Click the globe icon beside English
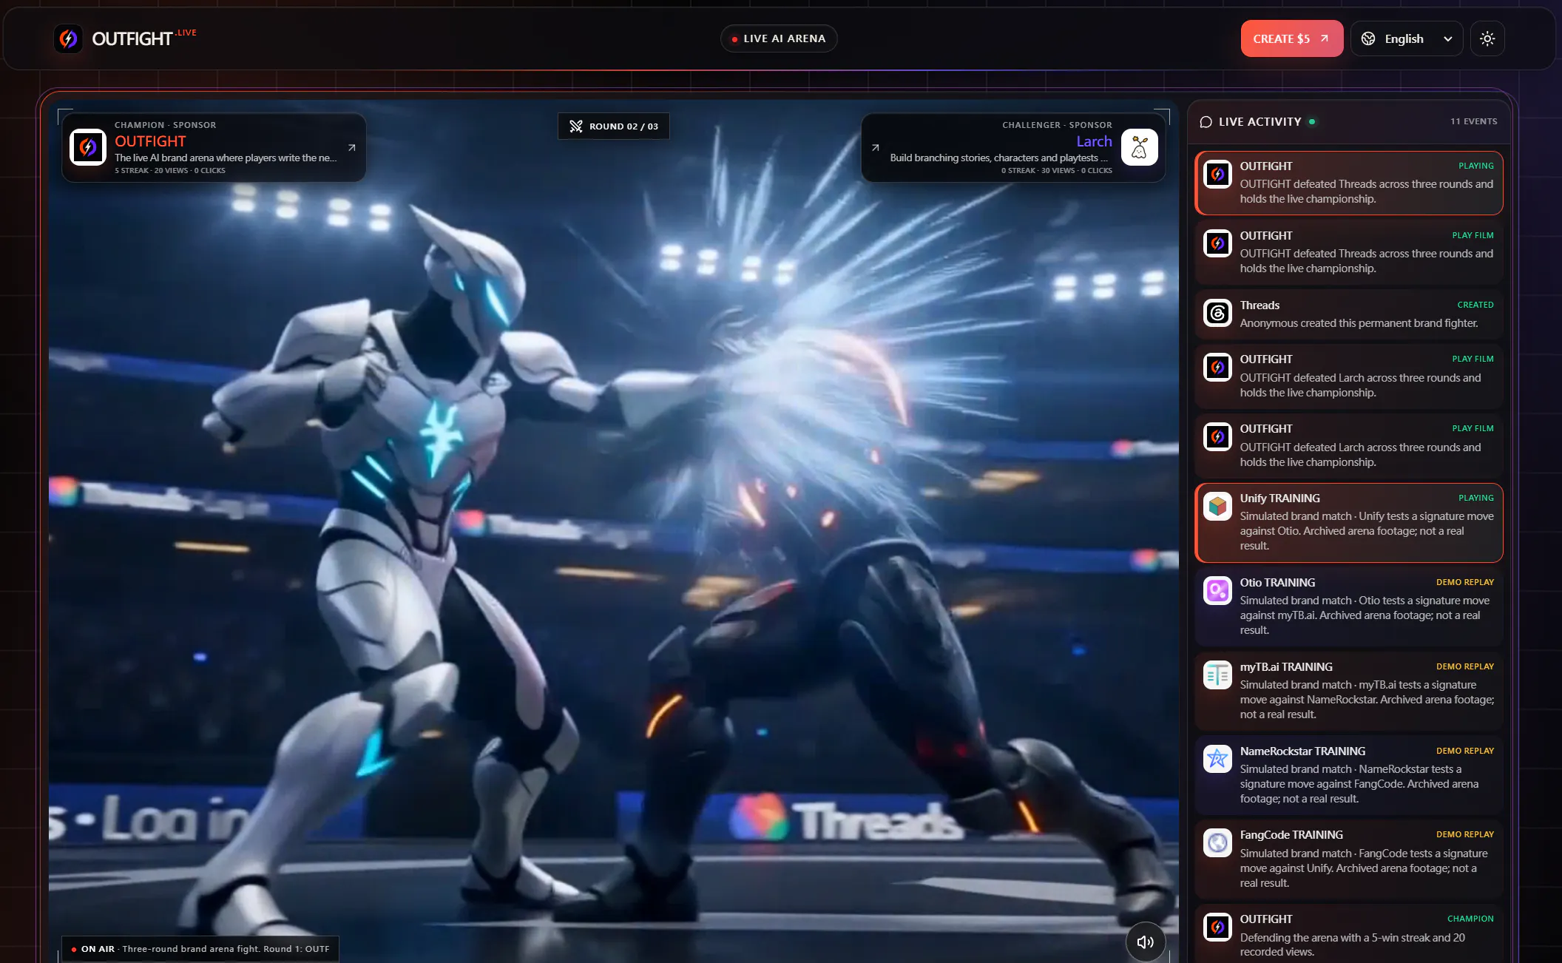The height and width of the screenshot is (963, 1562). 1368,38
